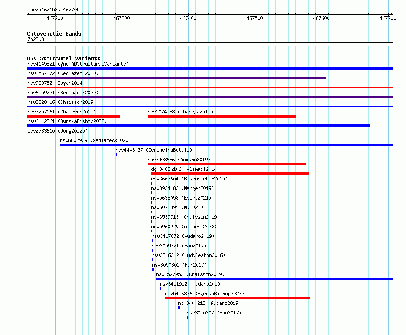Open nsv2816312 (Huddleston2016) label
The image size is (406, 335).
[188, 255]
